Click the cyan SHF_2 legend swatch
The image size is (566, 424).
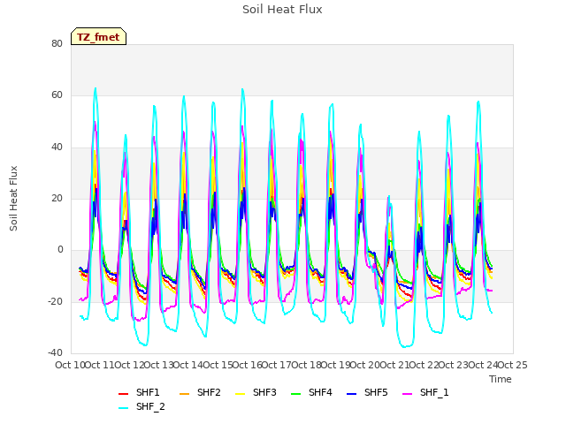click(124, 408)
